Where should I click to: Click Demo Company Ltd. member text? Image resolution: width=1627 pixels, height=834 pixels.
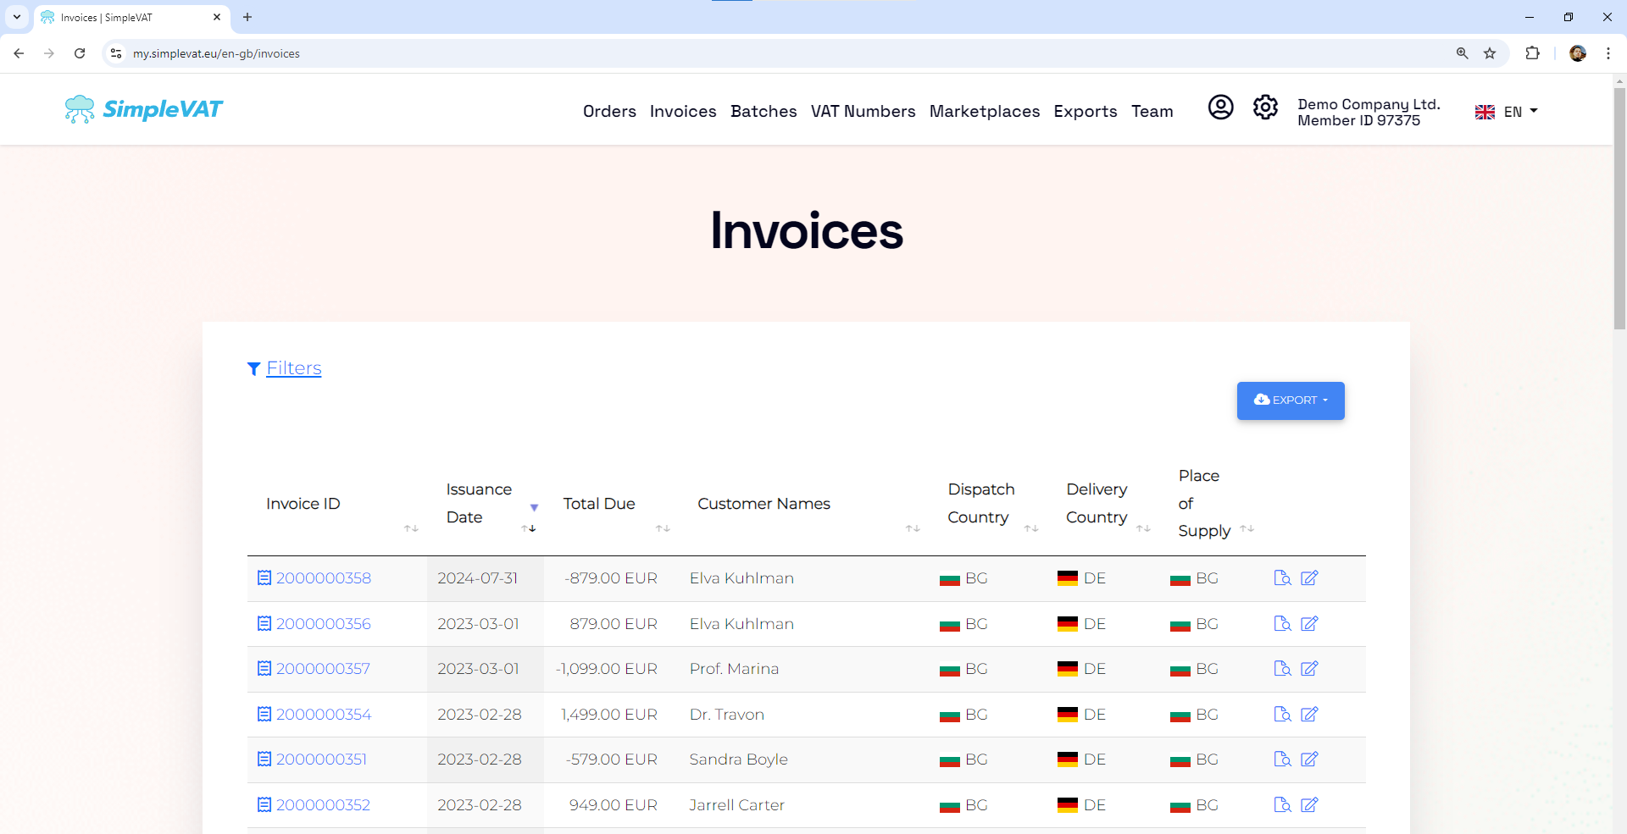(x=1369, y=112)
